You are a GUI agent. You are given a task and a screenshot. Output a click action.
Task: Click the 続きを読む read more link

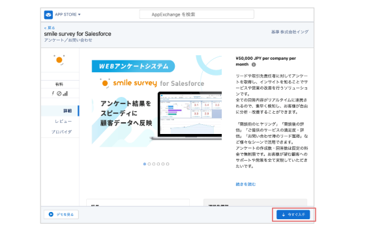point(246,184)
